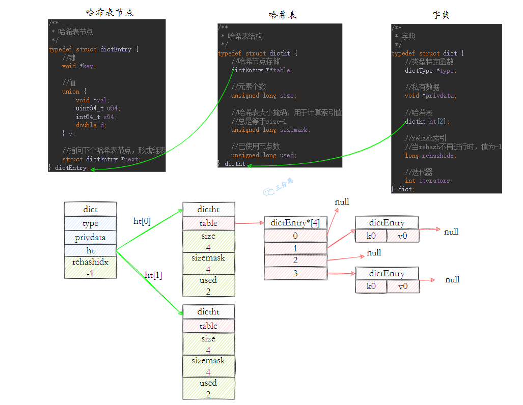The height and width of the screenshot is (405, 523).
Task: Select the dictht struct code block
Action: click(280, 95)
